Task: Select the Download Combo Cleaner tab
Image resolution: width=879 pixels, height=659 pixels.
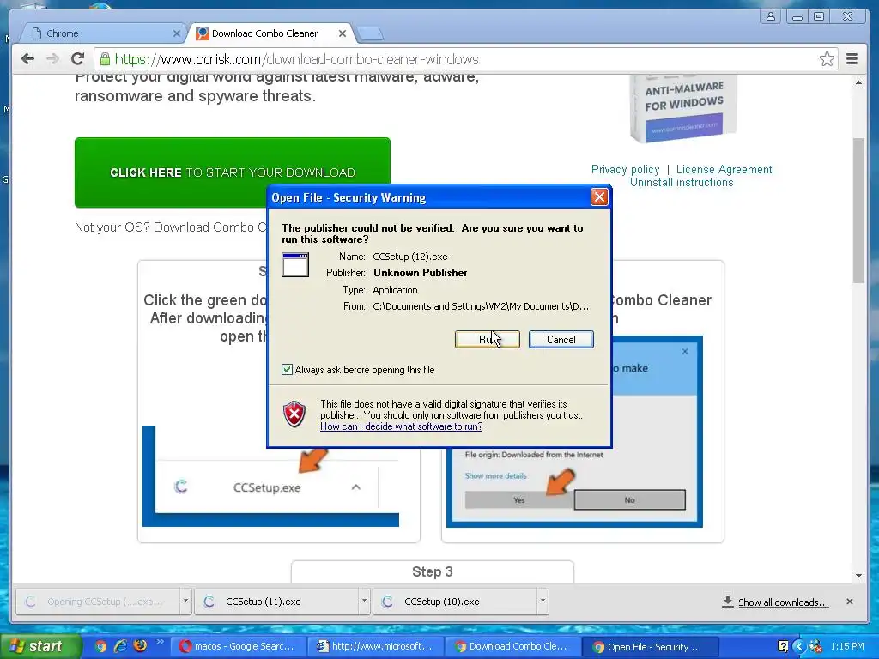Action: (x=271, y=33)
